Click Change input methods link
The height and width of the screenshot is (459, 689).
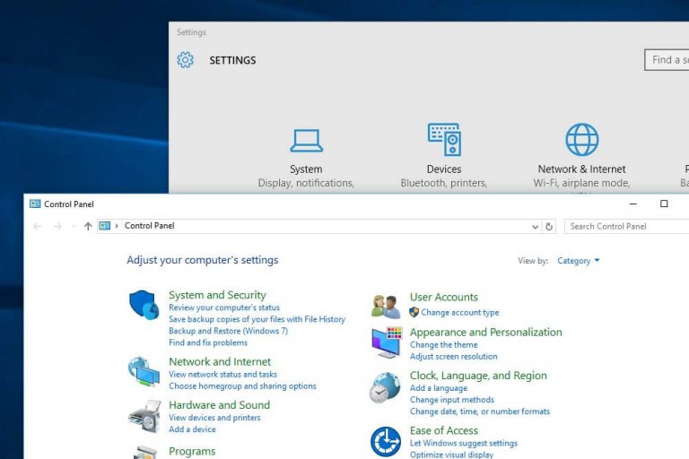[452, 400]
